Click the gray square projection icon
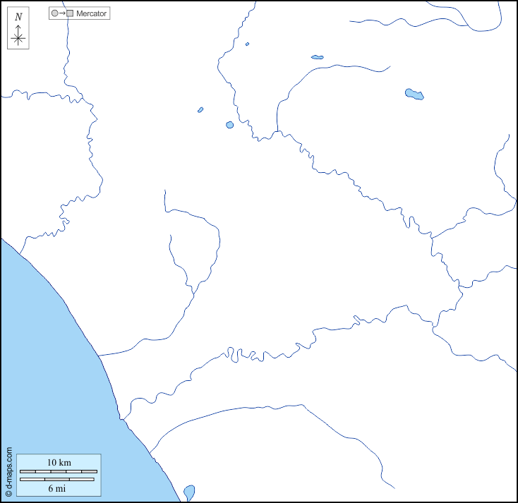Viewport: 518px width, 503px height. pos(70,13)
